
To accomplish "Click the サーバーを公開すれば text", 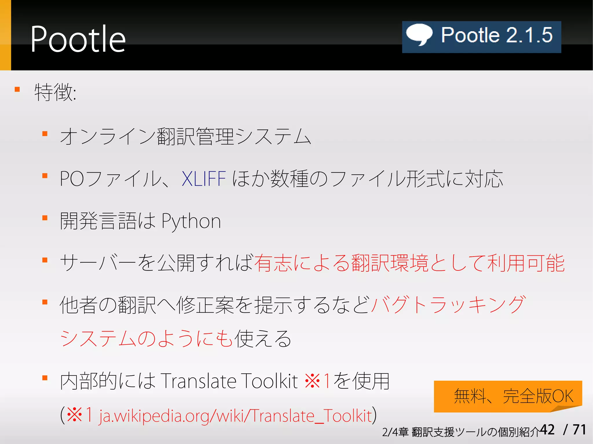I will coord(157,263).
